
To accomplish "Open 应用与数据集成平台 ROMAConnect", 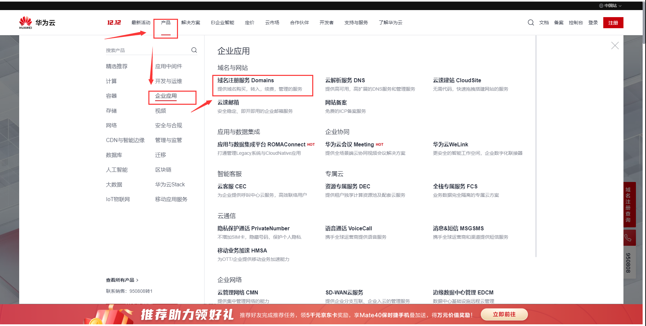I will coord(261,145).
